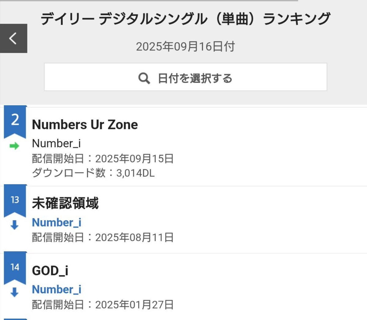Select the GOD_i song title

point(50,271)
